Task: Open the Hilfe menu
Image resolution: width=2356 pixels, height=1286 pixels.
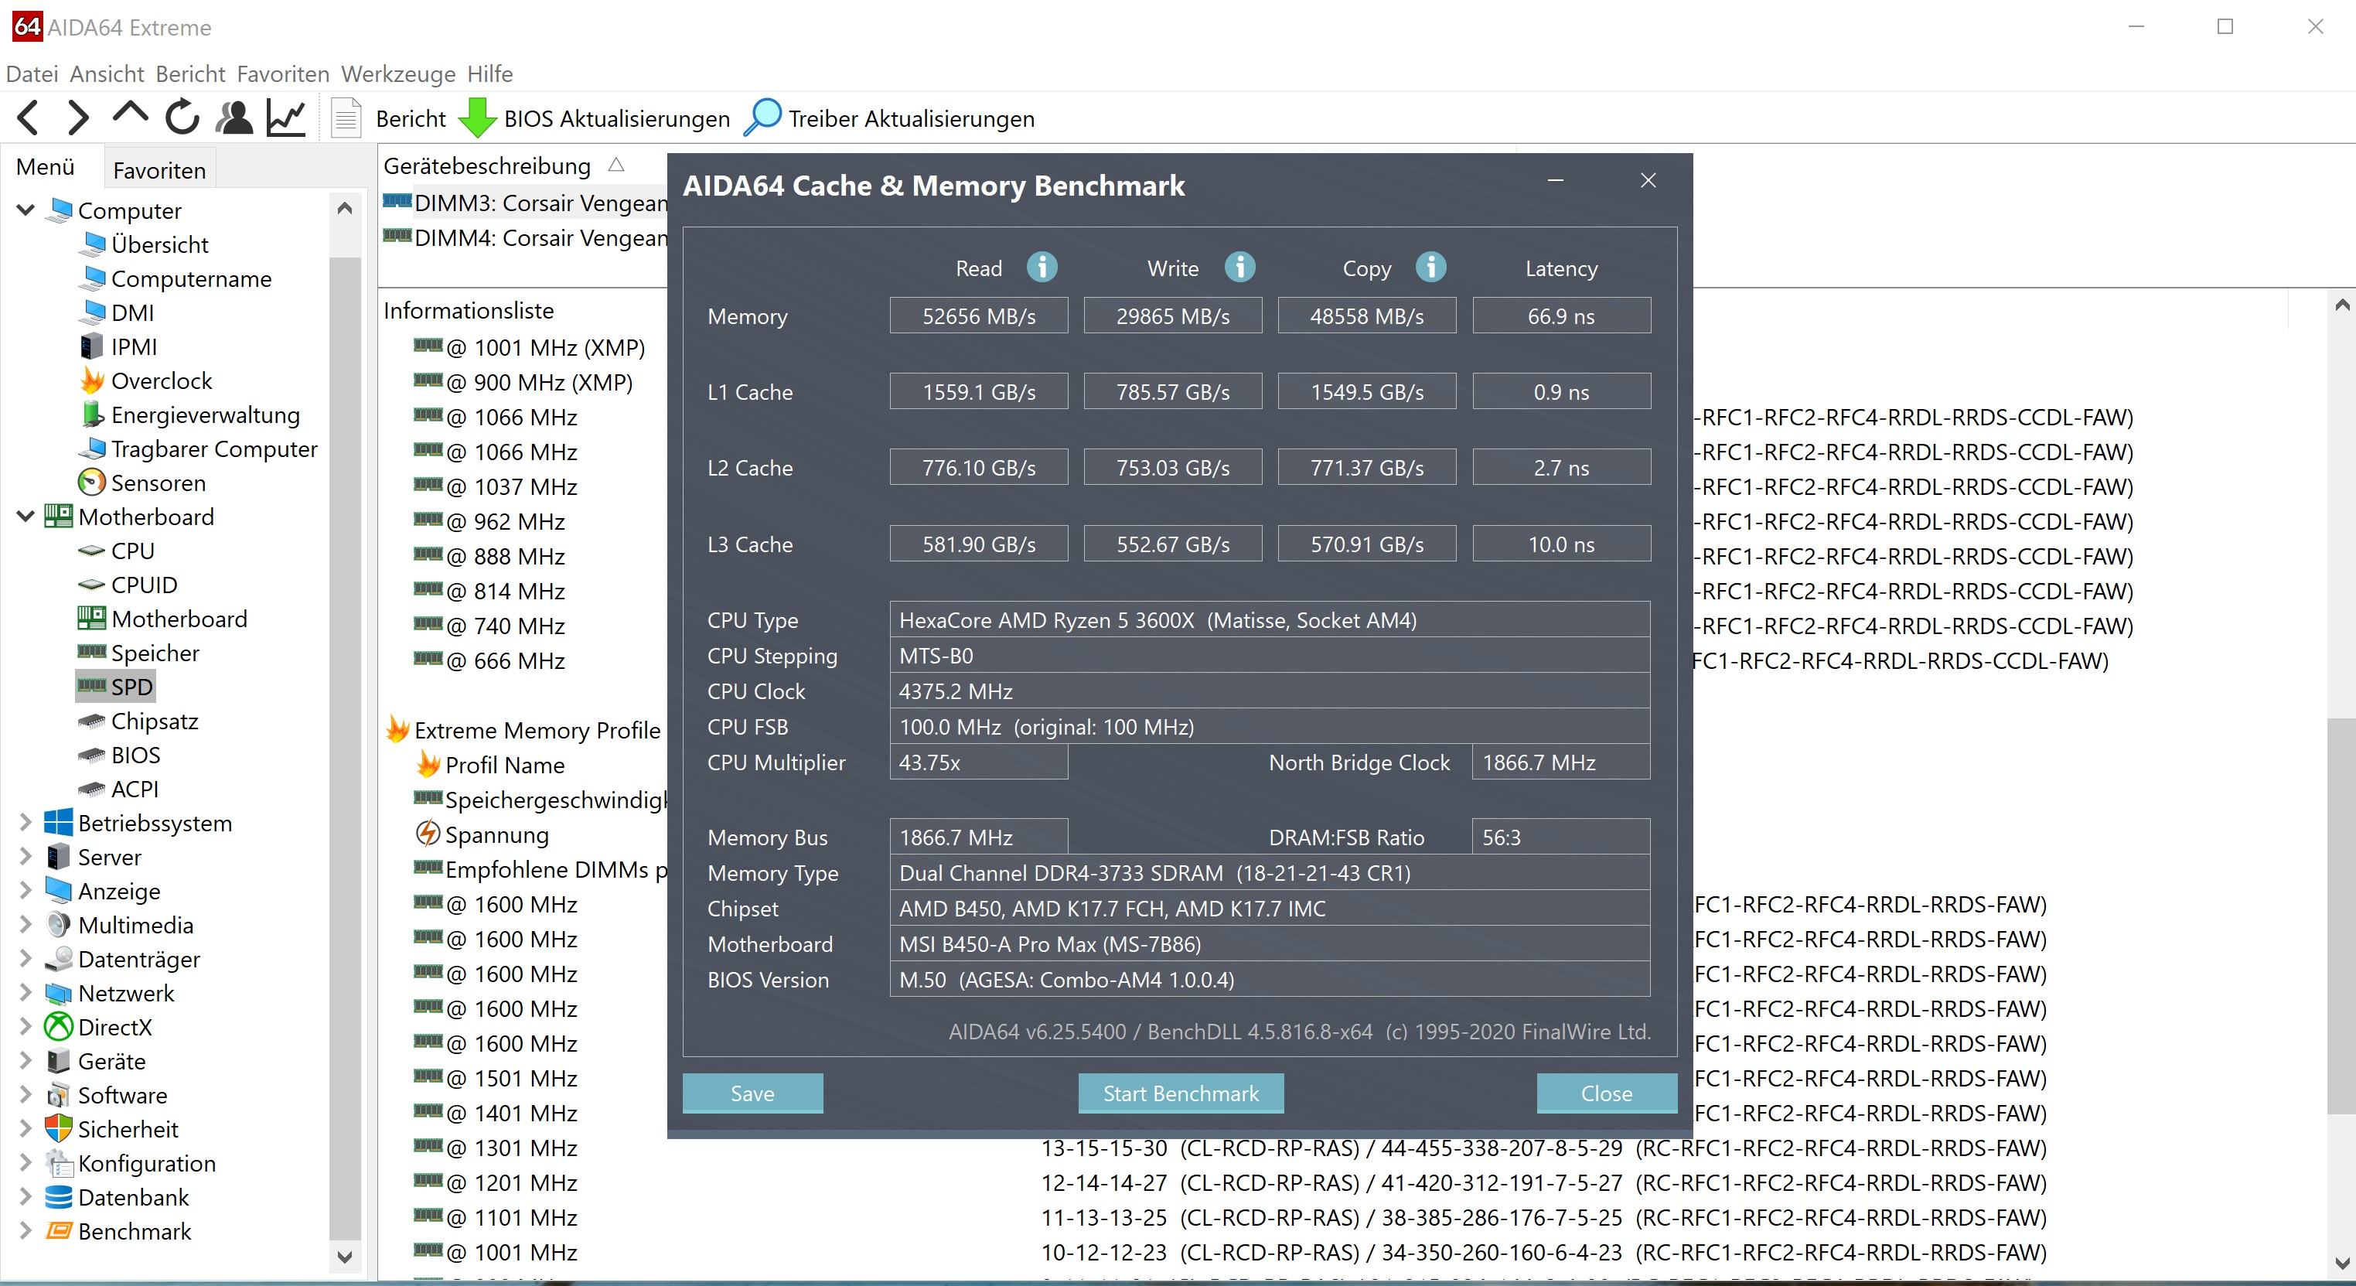Action: coord(489,74)
